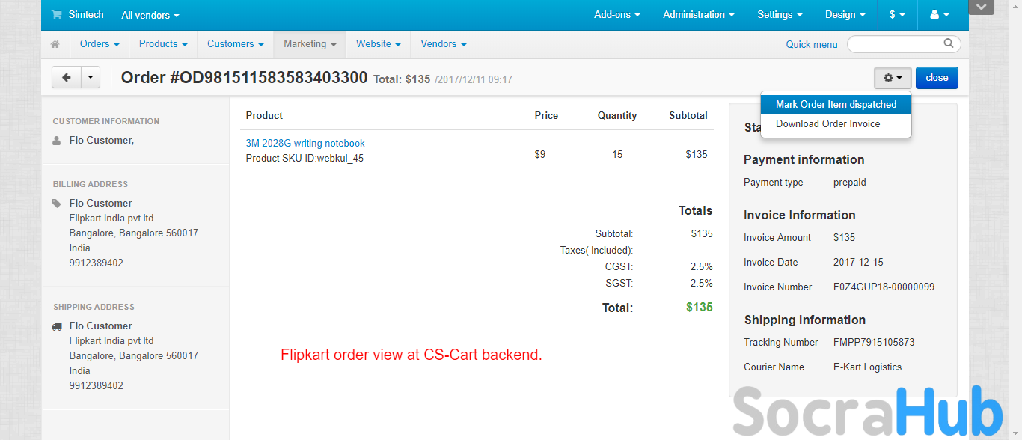Open the Website menu
The image size is (1022, 440).
378,44
